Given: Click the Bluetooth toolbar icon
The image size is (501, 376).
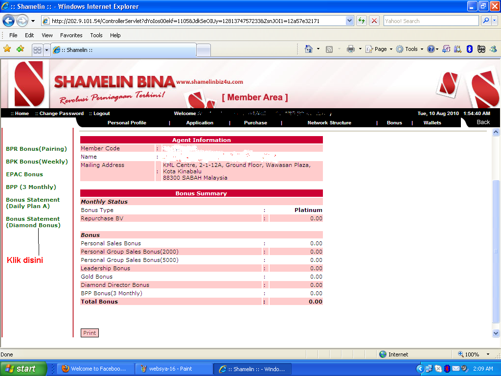Looking at the screenshot, I should pyautogui.click(x=469, y=49).
